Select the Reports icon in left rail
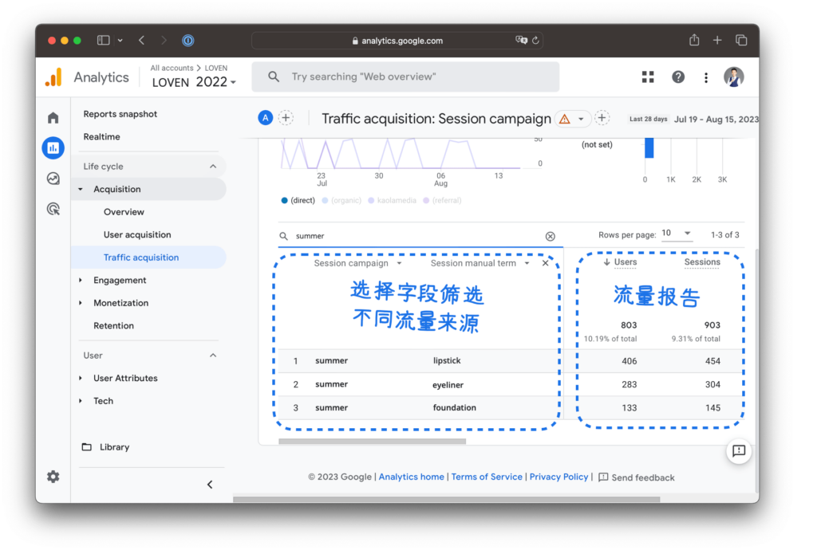Viewport: 817px width, 550px height. coord(53,148)
